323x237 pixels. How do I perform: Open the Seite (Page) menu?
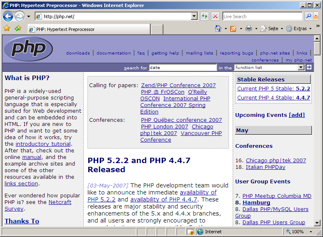[271, 28]
